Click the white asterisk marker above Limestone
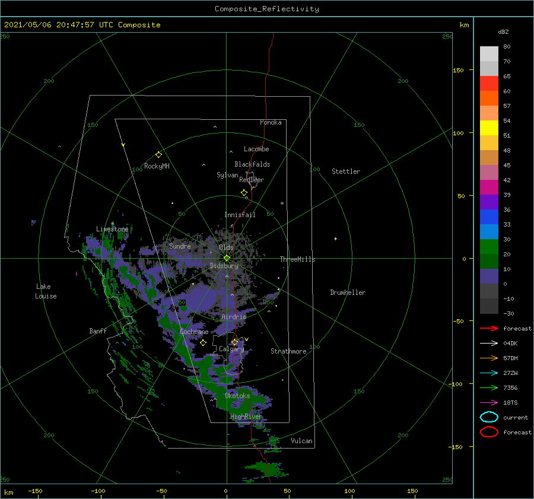The image size is (534, 499). click(112, 224)
